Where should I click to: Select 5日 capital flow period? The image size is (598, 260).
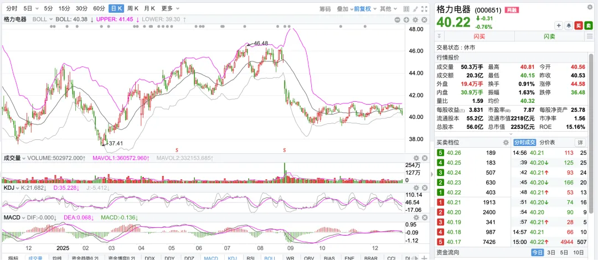(564, 252)
